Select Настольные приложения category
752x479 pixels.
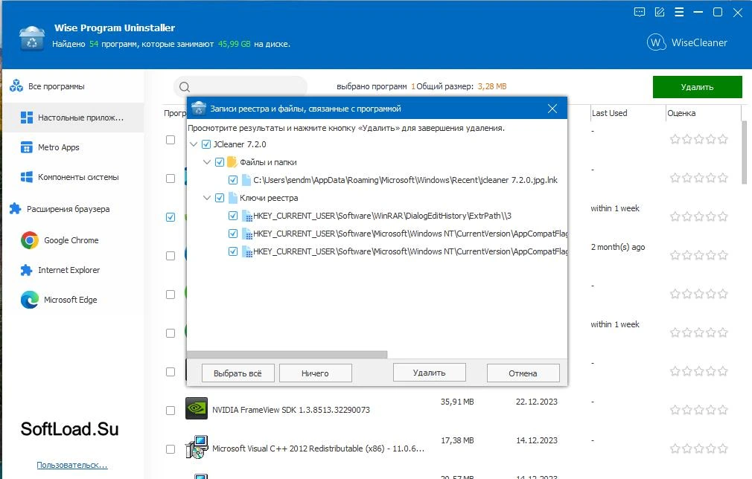[73, 118]
